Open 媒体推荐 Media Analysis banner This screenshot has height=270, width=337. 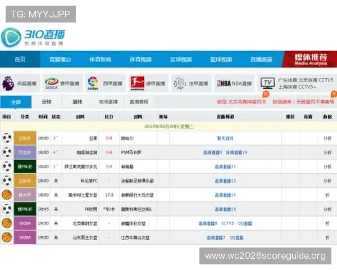[x=309, y=59]
